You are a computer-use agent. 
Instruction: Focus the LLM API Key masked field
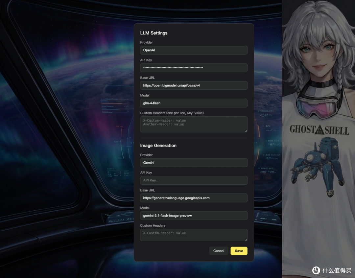[194, 68]
